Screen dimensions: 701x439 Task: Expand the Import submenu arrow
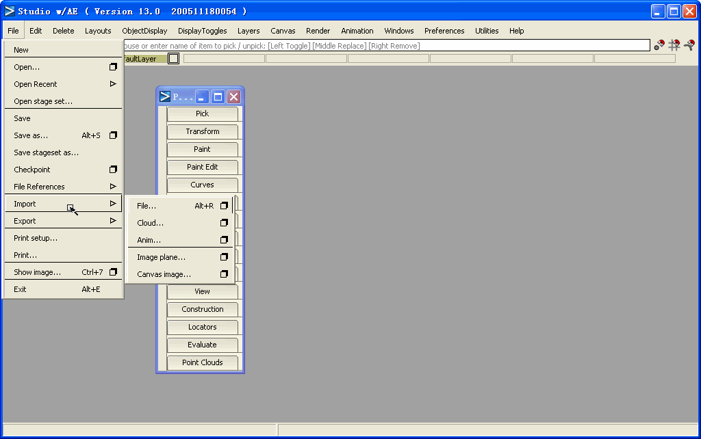click(113, 204)
